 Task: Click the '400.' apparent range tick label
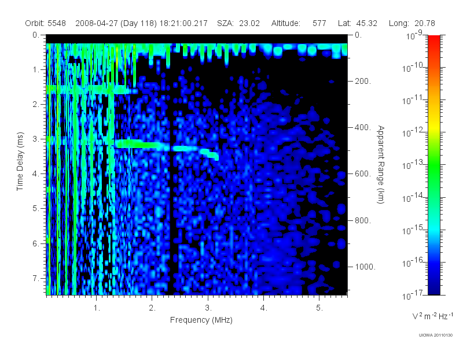click(x=363, y=127)
